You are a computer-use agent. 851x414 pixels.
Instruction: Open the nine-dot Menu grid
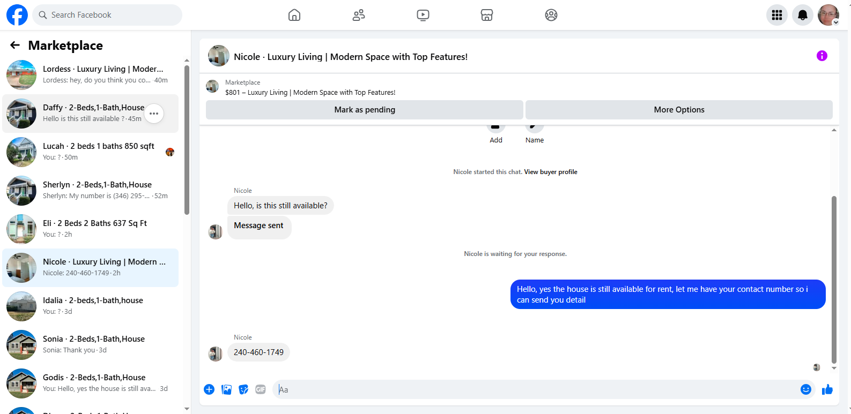tap(777, 15)
